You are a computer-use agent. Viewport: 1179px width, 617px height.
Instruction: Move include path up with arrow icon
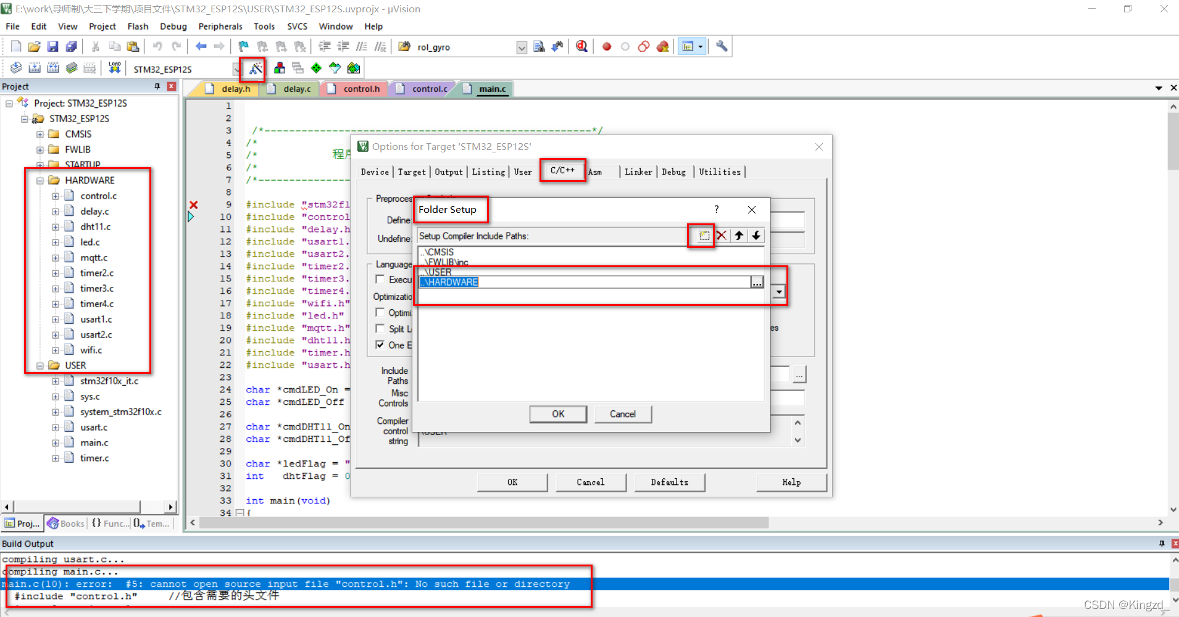738,236
